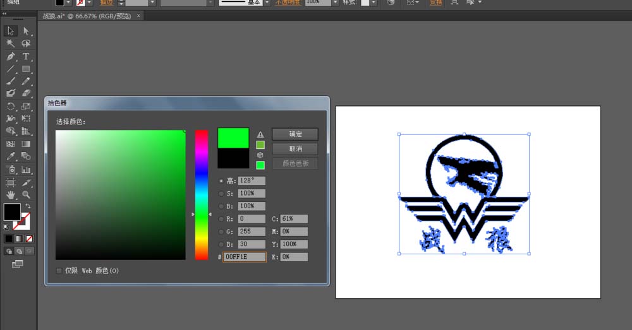Click the 变换 transform link
Screen dimensions: 632x330
coord(435,3)
